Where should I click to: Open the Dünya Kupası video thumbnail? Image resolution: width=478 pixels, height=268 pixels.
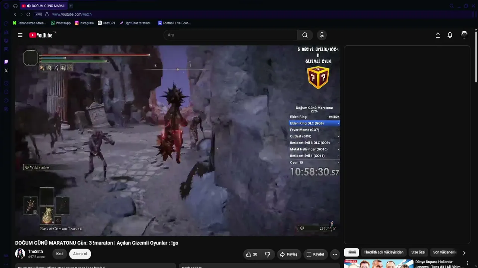point(379,264)
